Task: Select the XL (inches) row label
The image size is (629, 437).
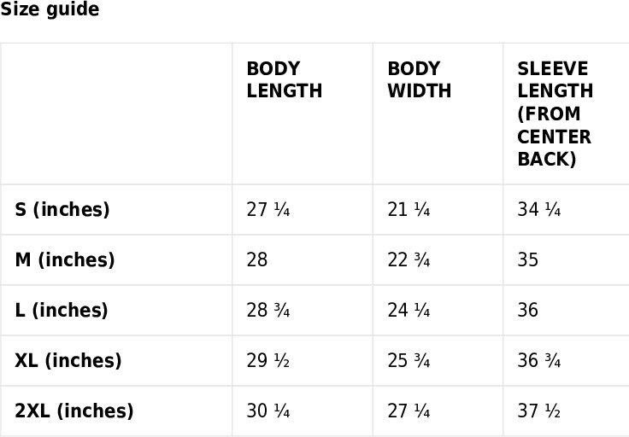Action: point(68,360)
